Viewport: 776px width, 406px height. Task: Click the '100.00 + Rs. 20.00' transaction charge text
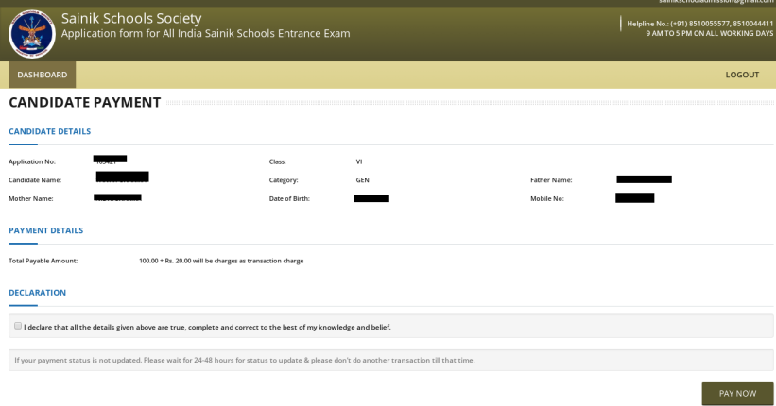pyautogui.click(x=221, y=261)
